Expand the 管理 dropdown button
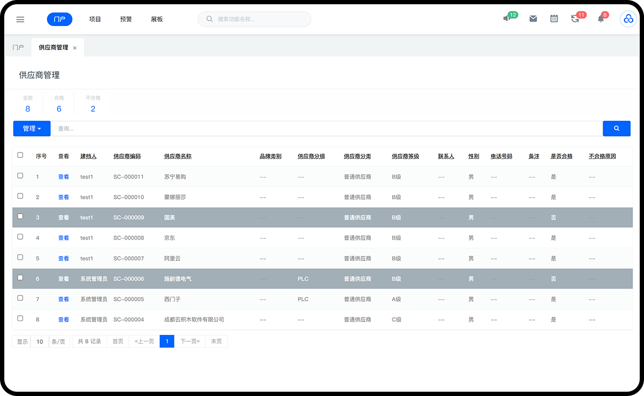The image size is (644, 396). click(x=32, y=129)
